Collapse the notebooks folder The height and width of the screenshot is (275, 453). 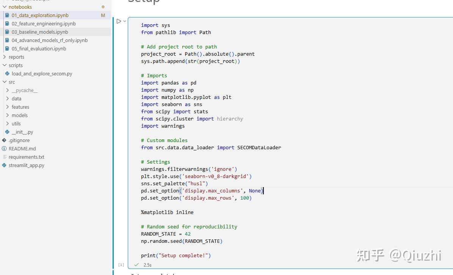pos(4,7)
